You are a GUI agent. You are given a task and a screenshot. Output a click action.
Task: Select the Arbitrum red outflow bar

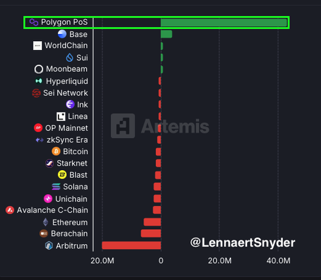pyautogui.click(x=132, y=245)
